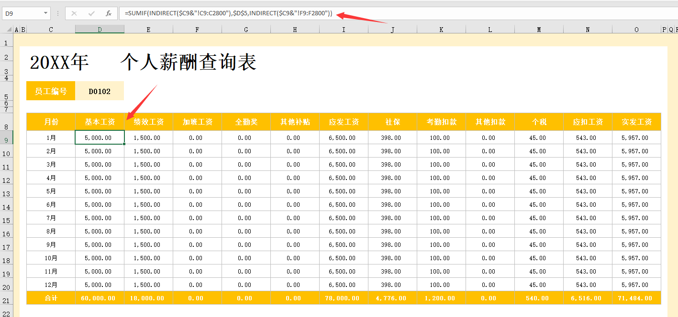
Task: Click 398.00 in the 7月 row
Action: pos(392,218)
